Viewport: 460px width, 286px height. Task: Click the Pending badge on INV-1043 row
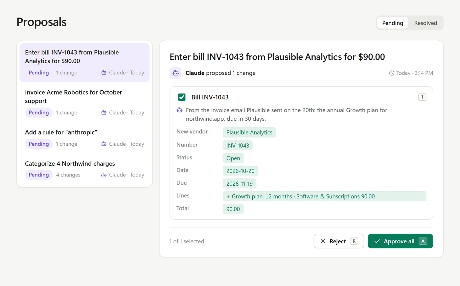pyautogui.click(x=39, y=72)
